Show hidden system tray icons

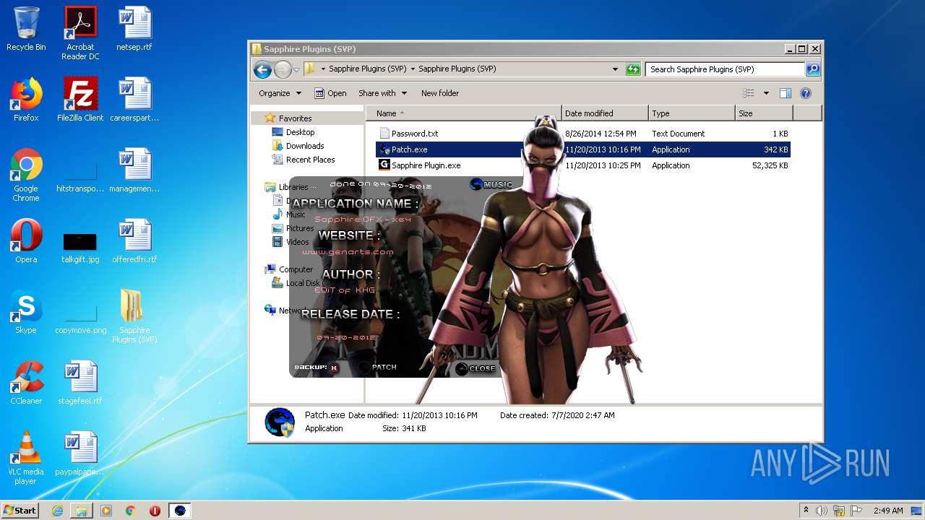click(x=806, y=511)
